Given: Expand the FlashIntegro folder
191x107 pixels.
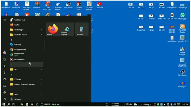Looking at the screenshot, I should pos(27,30).
